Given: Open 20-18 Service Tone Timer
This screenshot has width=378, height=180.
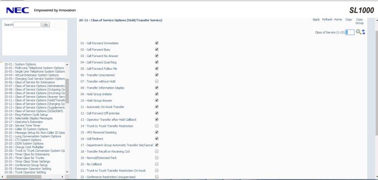Looking at the screenshot, I should coord(22,125).
